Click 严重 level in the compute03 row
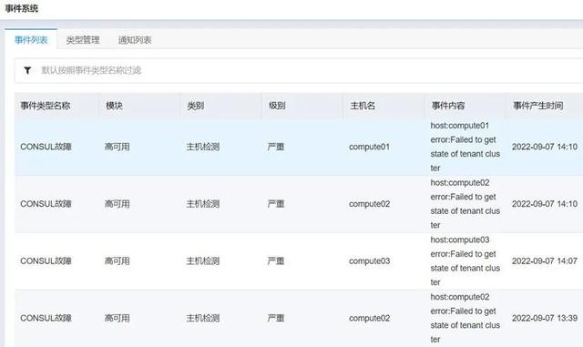 [x=276, y=260]
